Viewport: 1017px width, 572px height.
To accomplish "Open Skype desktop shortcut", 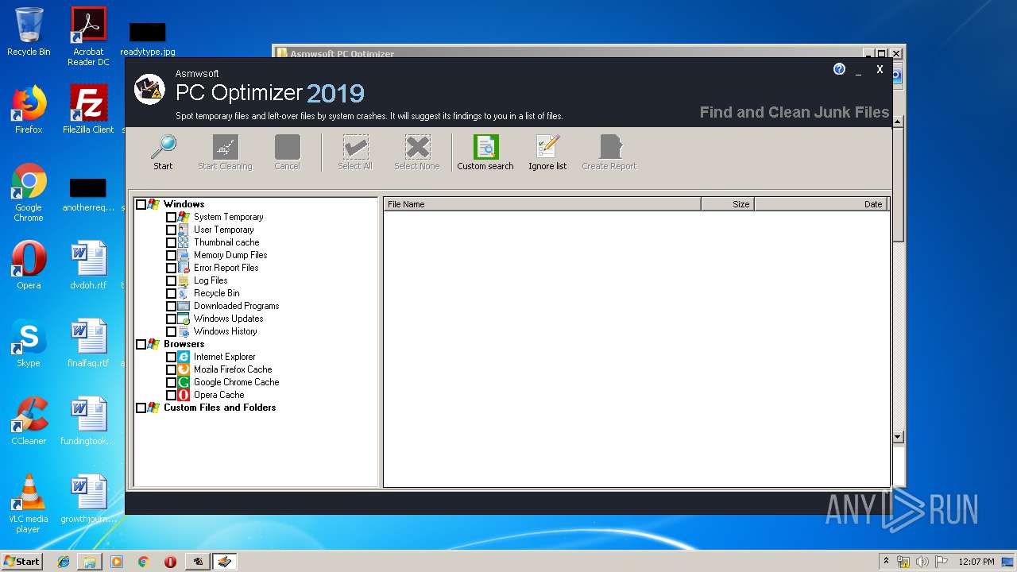I will click(x=29, y=343).
